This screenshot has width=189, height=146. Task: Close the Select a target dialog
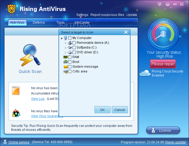coord(126,32)
